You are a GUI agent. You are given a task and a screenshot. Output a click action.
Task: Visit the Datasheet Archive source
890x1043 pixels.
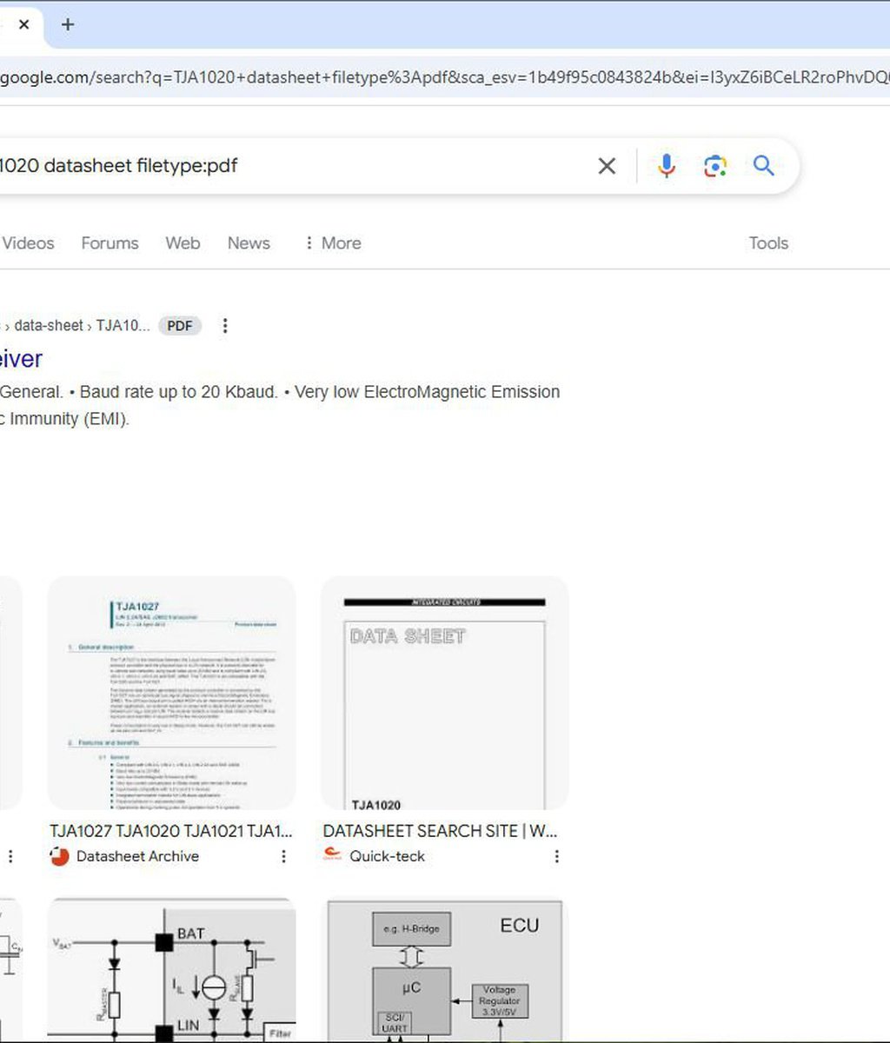point(137,856)
